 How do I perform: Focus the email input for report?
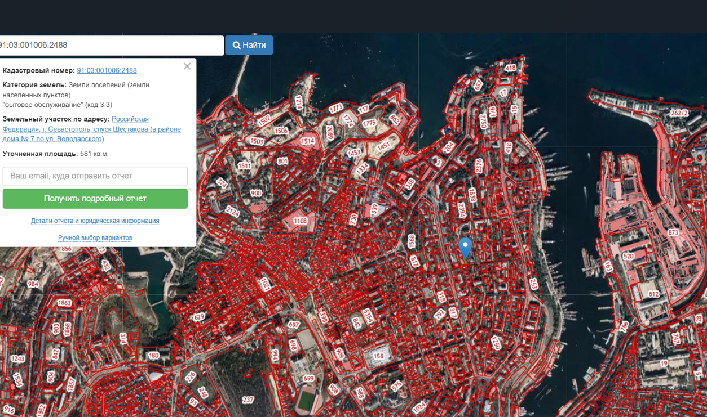coord(95,176)
